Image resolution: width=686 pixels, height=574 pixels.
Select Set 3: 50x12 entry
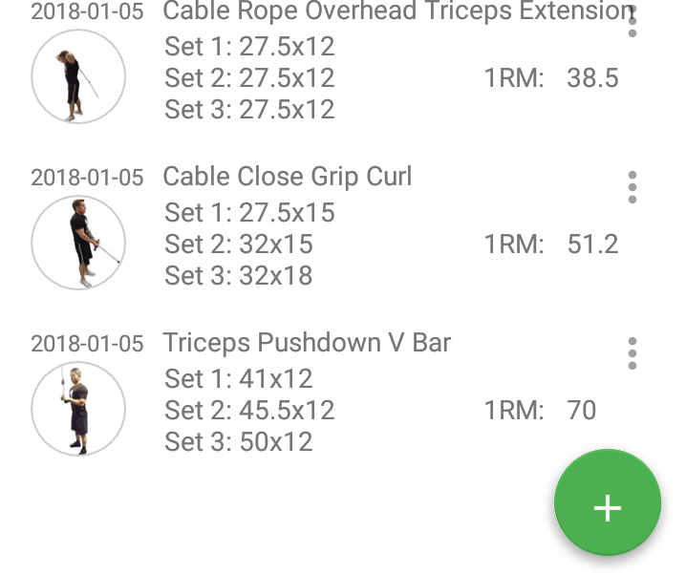point(239,442)
